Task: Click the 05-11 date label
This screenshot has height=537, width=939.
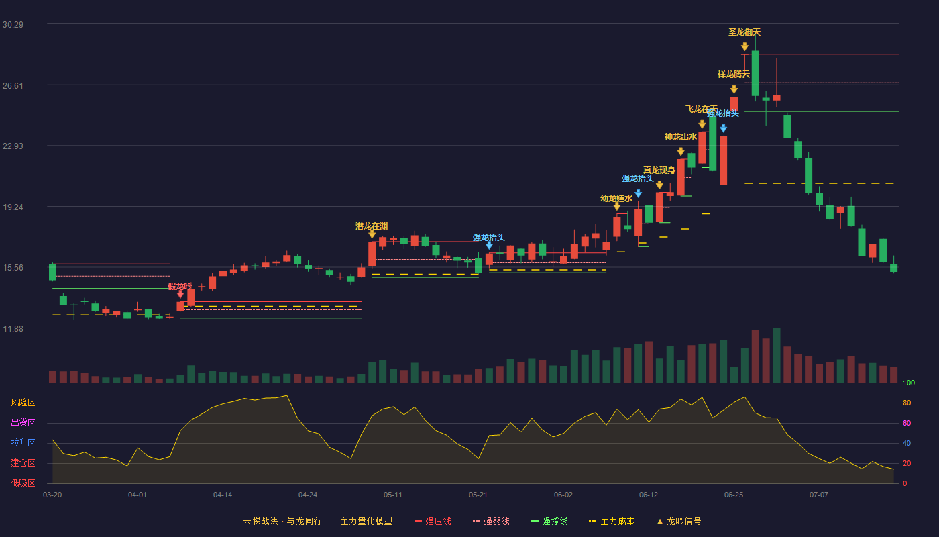Action: pyautogui.click(x=393, y=495)
